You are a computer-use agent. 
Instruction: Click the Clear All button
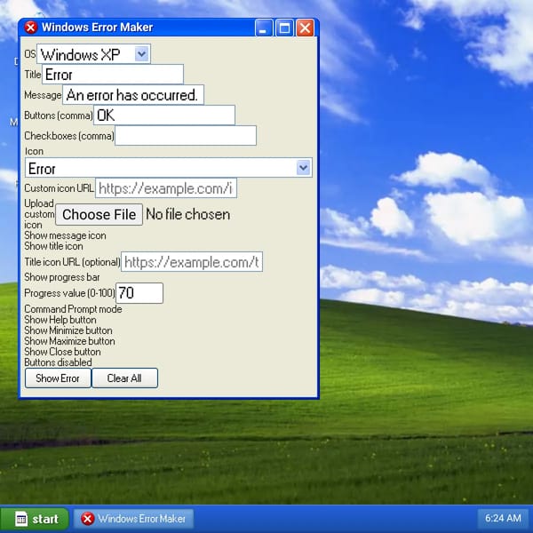pyautogui.click(x=124, y=378)
